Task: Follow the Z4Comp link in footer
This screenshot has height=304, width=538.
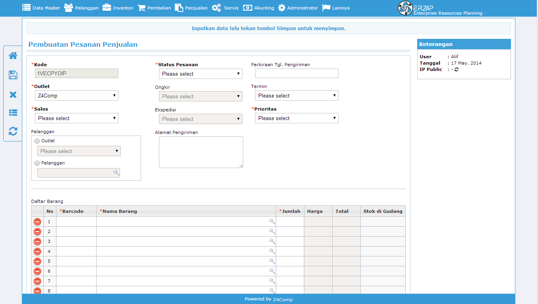Action: click(283, 299)
